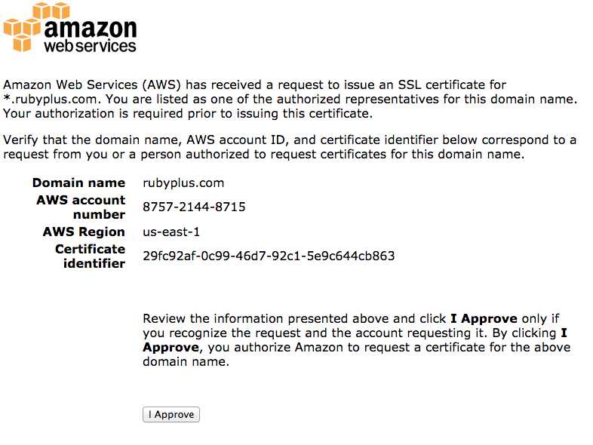Click the 'amazon' word in the logo
The width and height of the screenshot is (593, 445).
tap(91, 26)
